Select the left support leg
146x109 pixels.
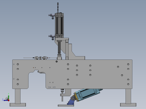(18, 96)
